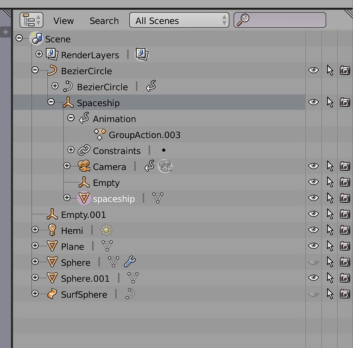Show the hidden Sphere object
This screenshot has width=353, height=348.
click(x=313, y=262)
